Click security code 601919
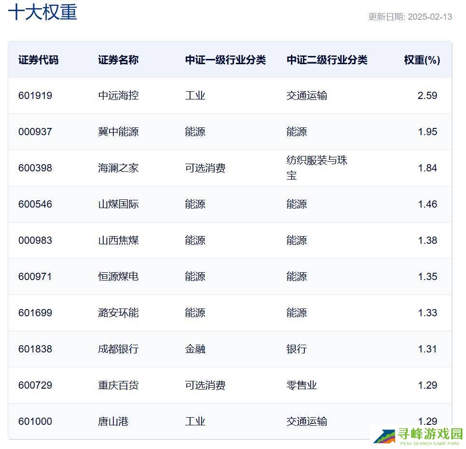466x449 pixels. click(35, 96)
